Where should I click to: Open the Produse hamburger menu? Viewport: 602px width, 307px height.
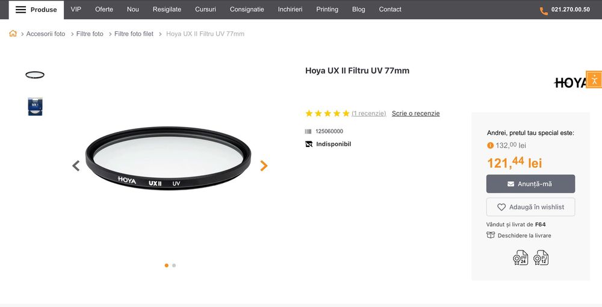click(36, 10)
